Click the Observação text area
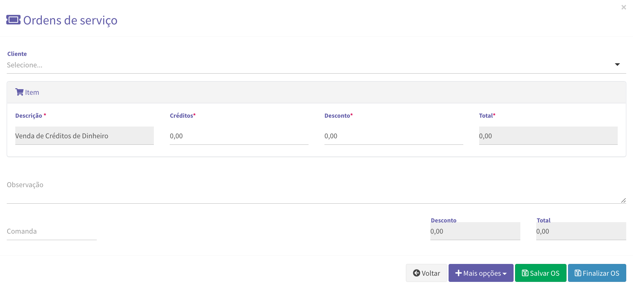 [x=316, y=190]
